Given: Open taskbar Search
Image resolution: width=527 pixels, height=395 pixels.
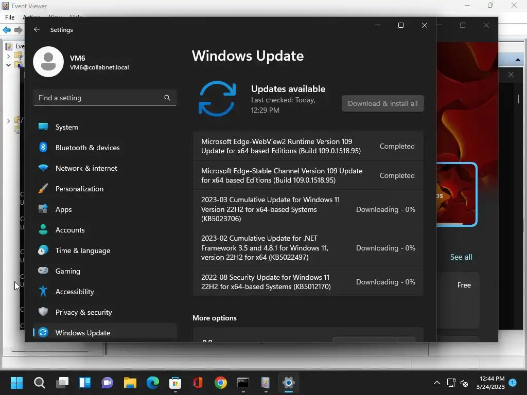Looking at the screenshot, I should tap(39, 383).
